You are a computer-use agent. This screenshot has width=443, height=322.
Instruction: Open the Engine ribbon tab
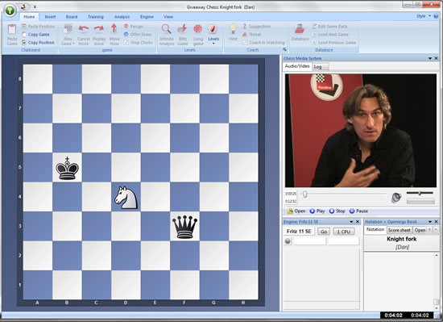(x=147, y=17)
